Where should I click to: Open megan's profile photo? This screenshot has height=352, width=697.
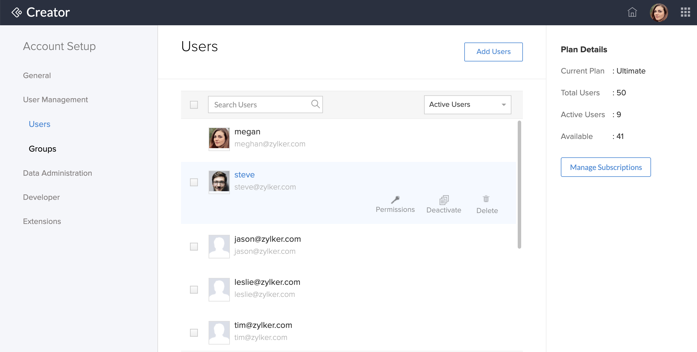(219, 139)
